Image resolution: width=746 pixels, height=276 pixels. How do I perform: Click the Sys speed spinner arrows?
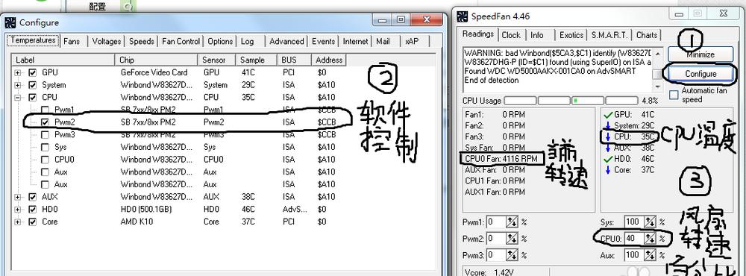650,222
